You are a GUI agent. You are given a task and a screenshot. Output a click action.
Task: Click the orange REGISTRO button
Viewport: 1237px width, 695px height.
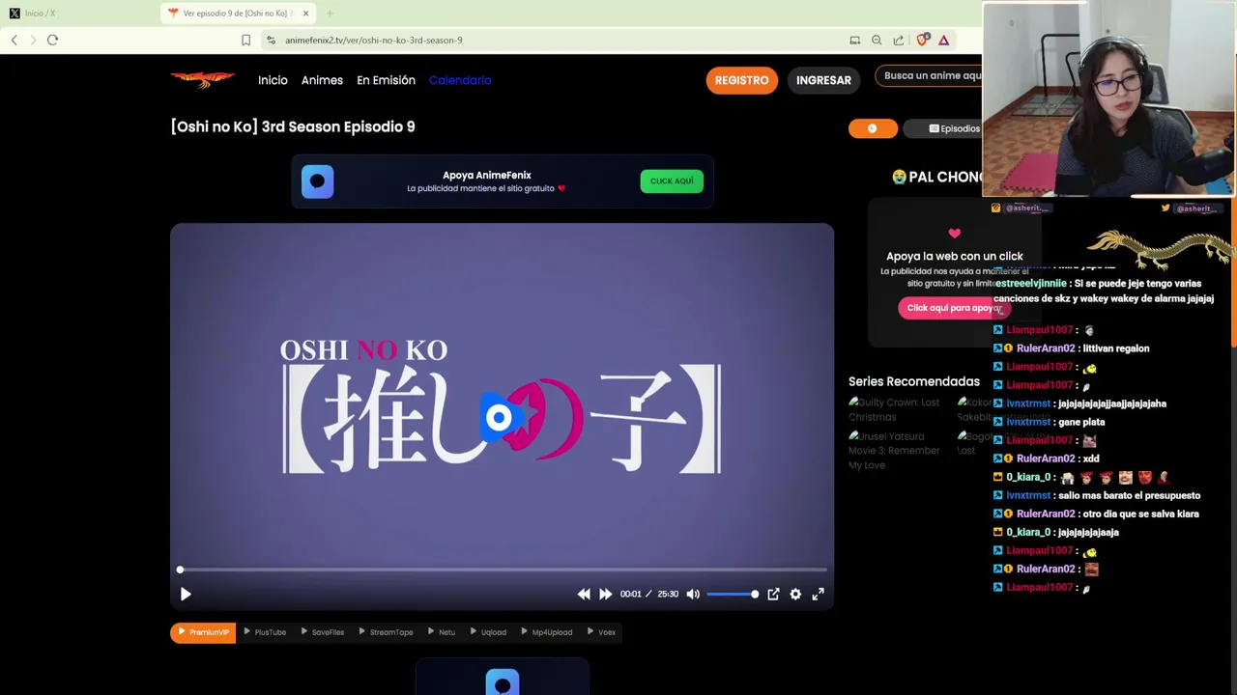click(742, 80)
